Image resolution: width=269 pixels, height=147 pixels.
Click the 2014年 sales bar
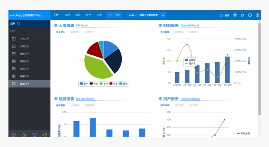[x=228, y=70]
